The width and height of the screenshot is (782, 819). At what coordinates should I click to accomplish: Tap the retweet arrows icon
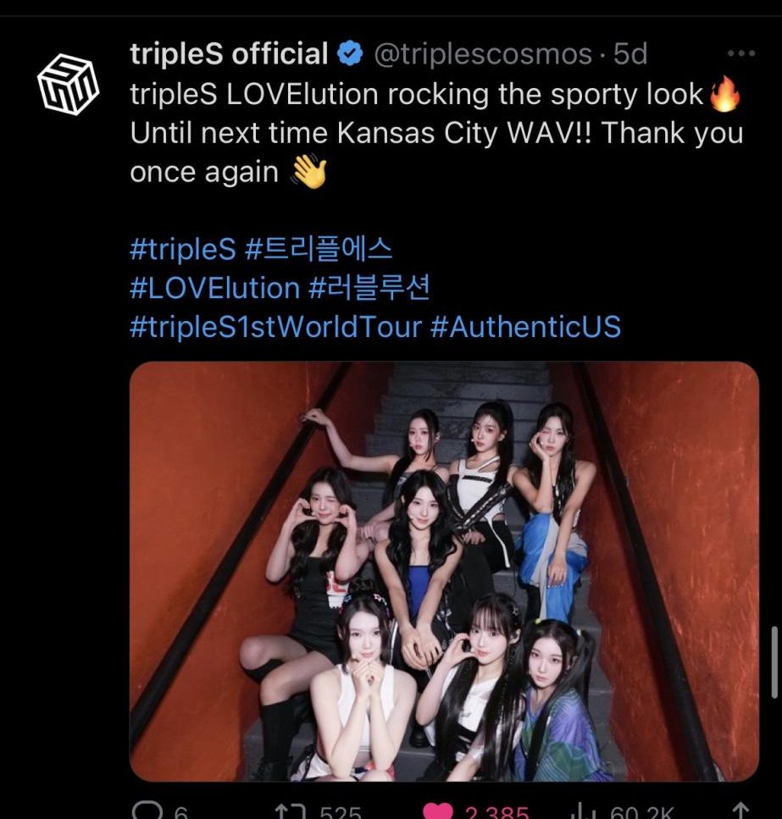[x=290, y=811]
